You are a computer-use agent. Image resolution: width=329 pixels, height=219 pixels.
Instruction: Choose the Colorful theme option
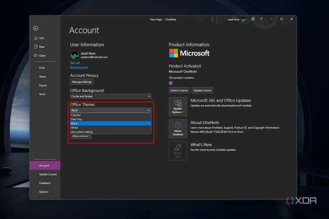pos(110,115)
